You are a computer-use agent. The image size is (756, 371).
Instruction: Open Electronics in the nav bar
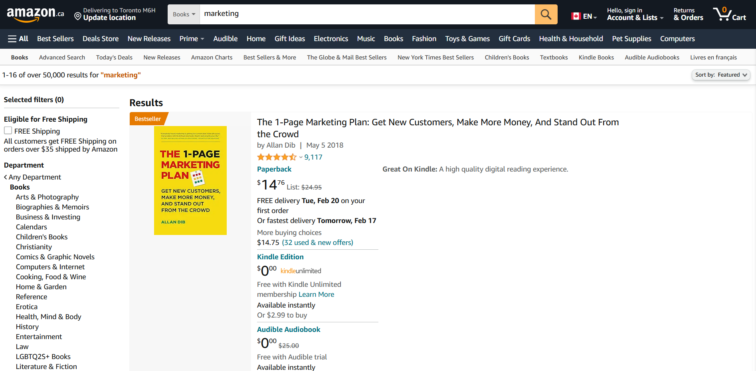pyautogui.click(x=331, y=39)
